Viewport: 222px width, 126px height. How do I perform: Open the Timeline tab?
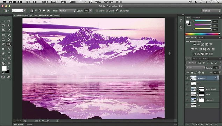click(29, 124)
